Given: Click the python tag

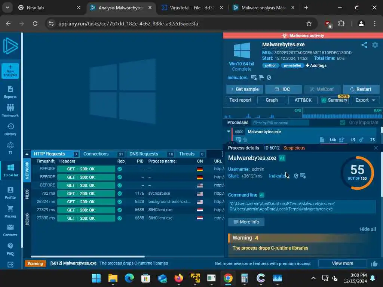Looking at the screenshot, I should click(x=271, y=65).
